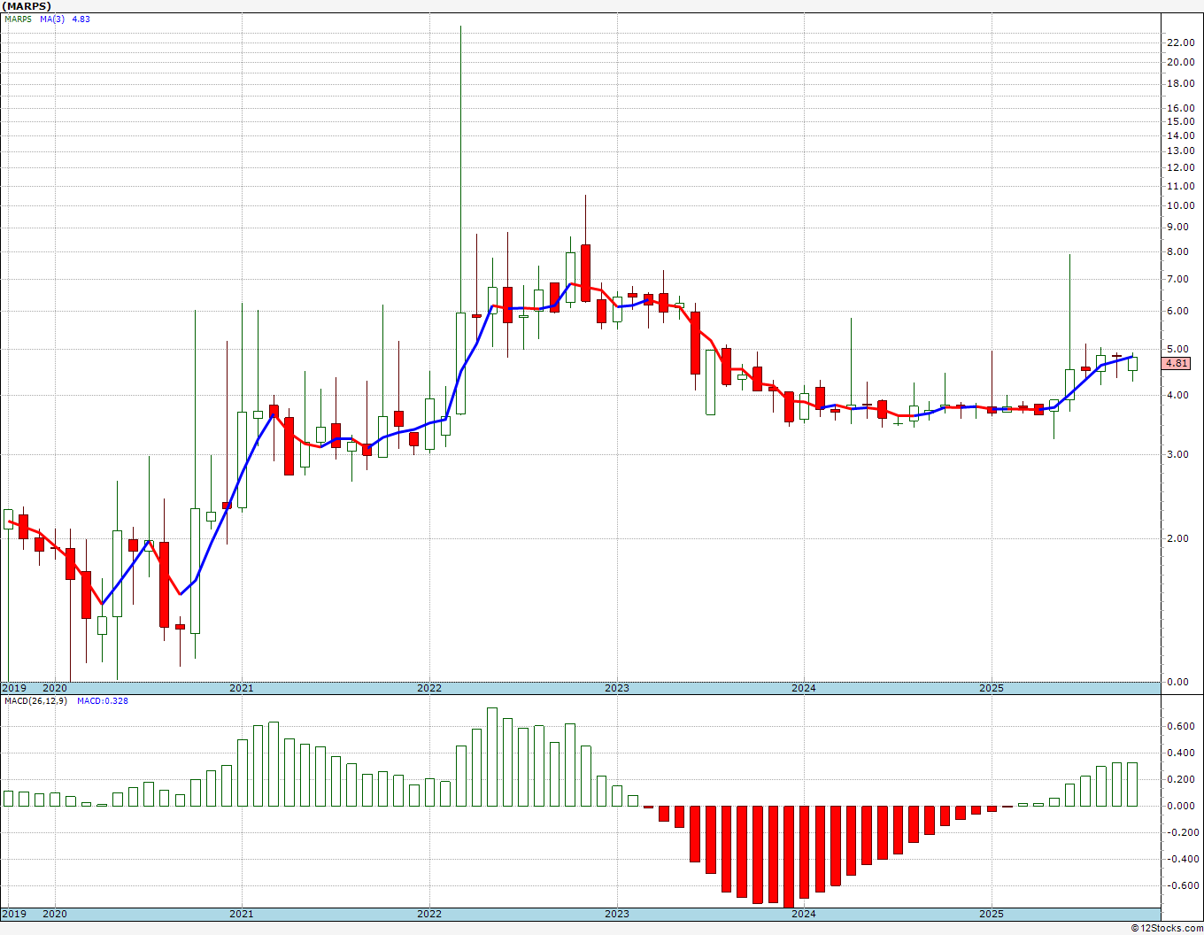Viewport: 1204px width, 935px height.
Task: Click the 14.00 price axis label
Action: (x=1180, y=135)
